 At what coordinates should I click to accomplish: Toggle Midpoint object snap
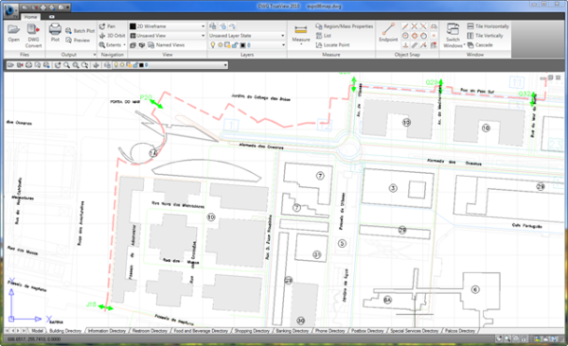405,26
